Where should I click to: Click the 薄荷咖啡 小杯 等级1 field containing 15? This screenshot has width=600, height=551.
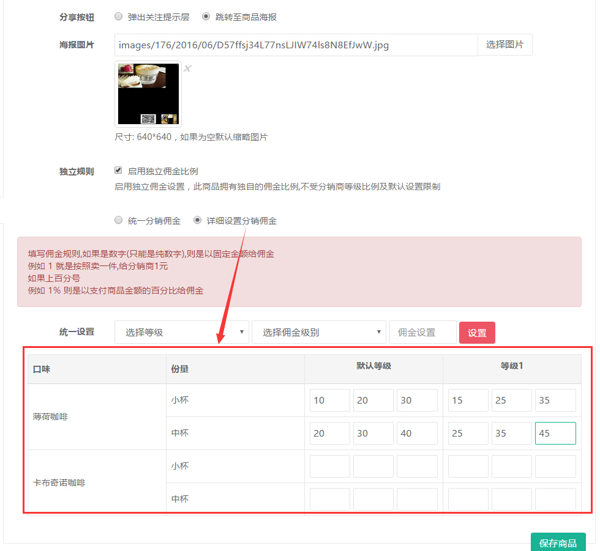point(468,400)
